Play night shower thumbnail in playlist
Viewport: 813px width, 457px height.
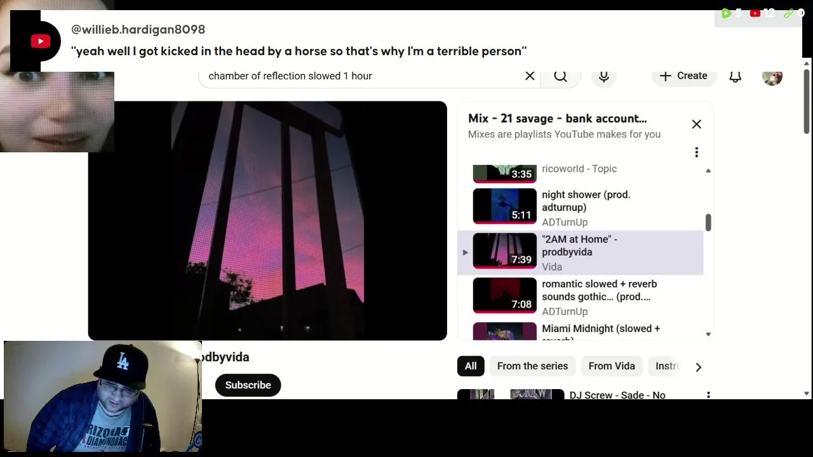504,206
